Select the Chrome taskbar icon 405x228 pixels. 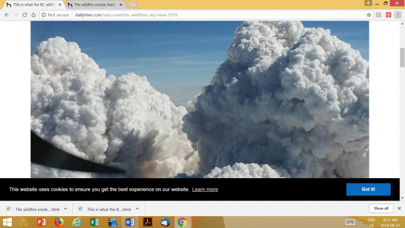pos(183,222)
